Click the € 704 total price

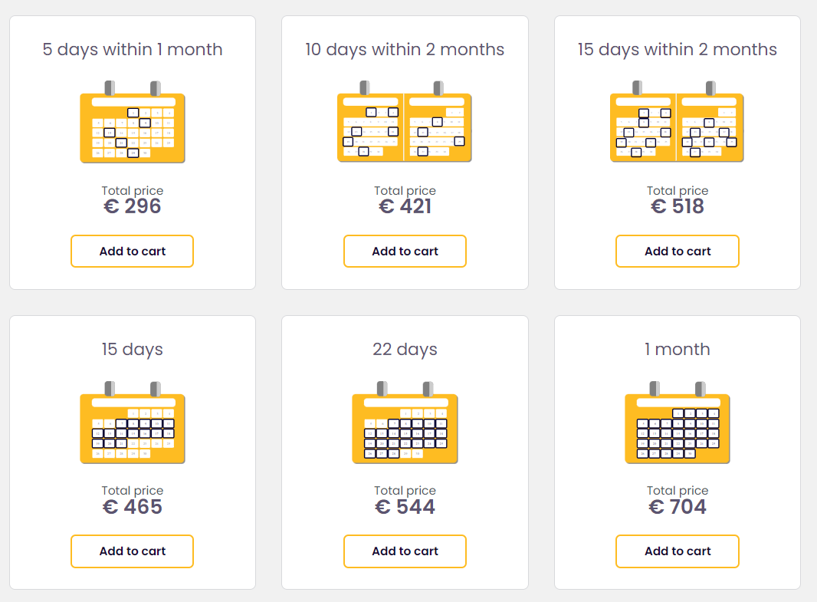677,506
